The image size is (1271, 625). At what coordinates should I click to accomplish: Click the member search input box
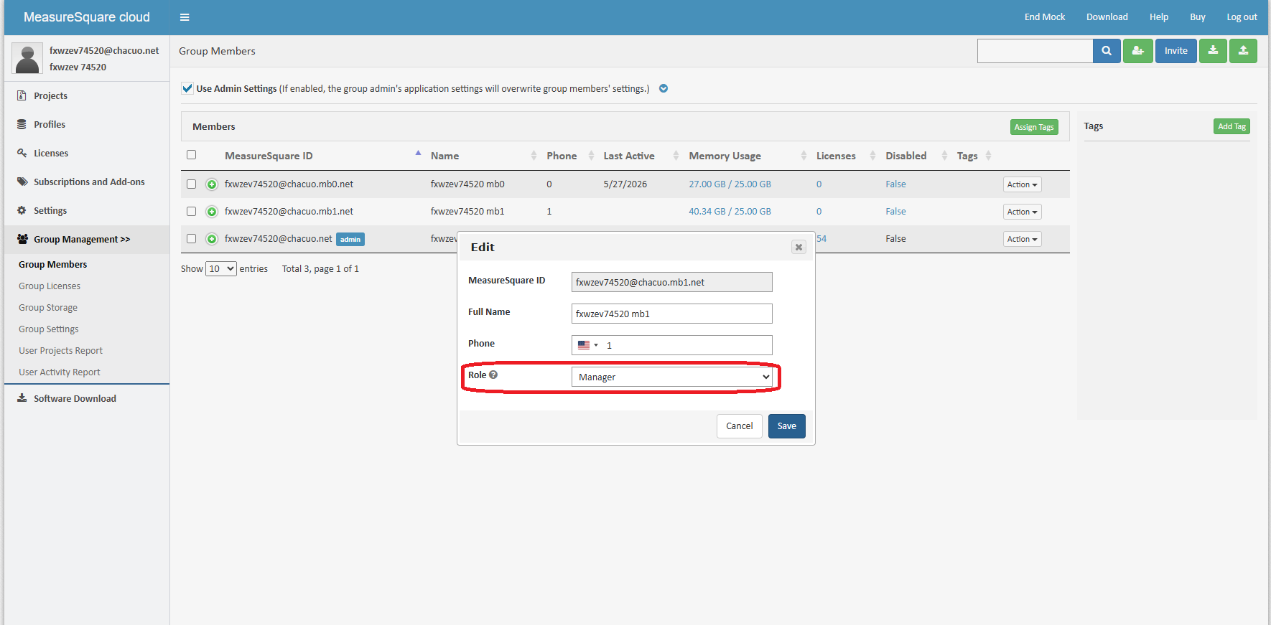coord(1035,51)
